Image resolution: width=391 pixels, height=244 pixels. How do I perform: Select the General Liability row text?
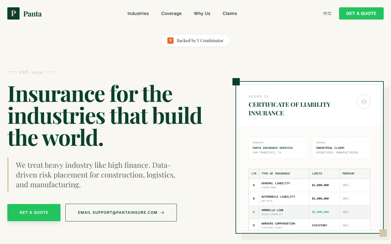276,183
